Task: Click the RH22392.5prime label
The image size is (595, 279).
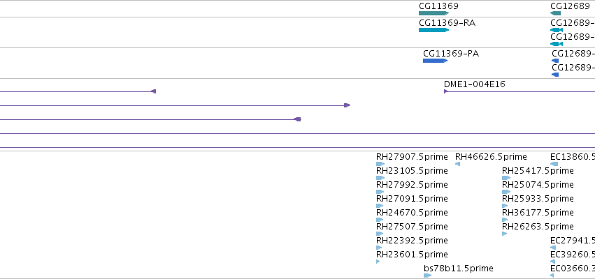Action: [412, 241]
